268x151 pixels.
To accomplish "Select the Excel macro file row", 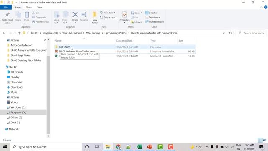I will tap(125, 56).
